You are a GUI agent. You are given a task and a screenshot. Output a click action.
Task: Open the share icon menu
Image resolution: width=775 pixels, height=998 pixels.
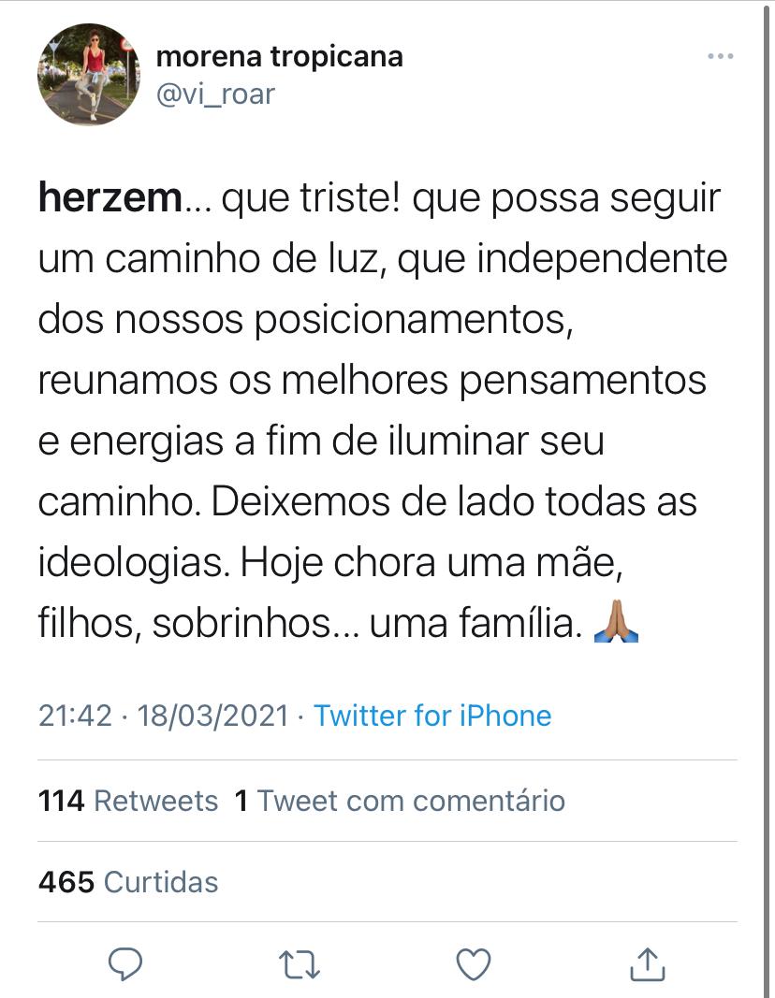(648, 963)
